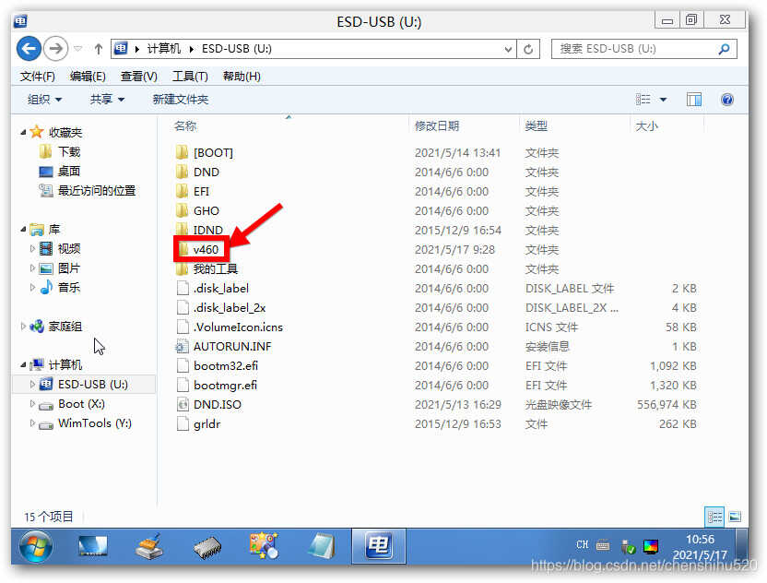767x583 pixels.
Task: Toggle the preview pane
Action: (x=693, y=100)
